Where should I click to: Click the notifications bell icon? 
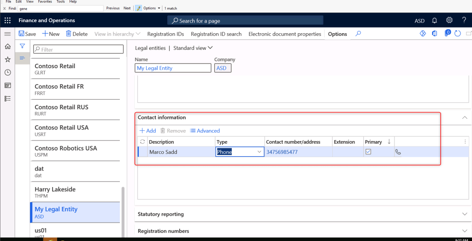(434, 21)
